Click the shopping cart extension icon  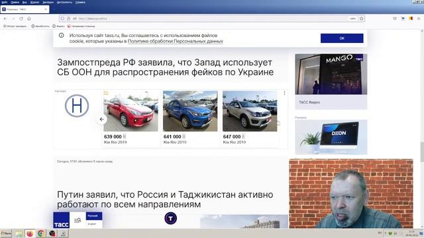click(403, 19)
